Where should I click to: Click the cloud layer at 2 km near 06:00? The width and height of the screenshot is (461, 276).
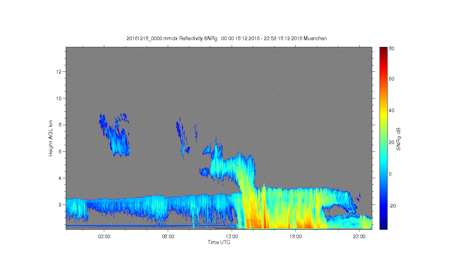pos(142,205)
